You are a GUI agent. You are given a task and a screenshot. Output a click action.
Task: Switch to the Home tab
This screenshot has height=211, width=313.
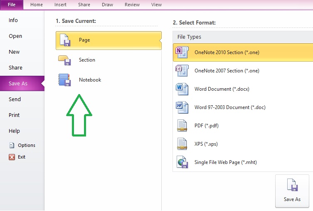click(37, 5)
